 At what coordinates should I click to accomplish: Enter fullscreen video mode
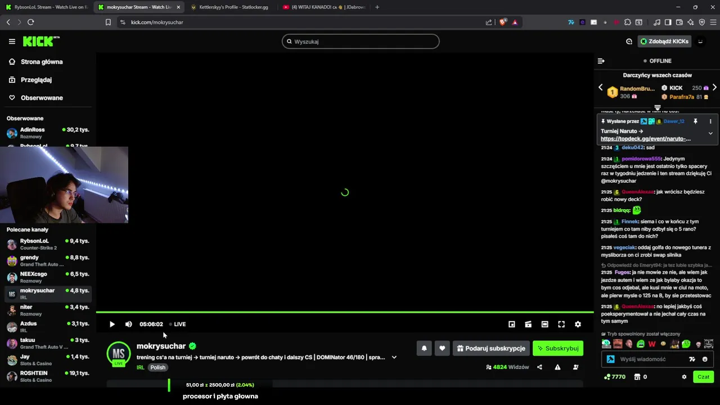(x=561, y=324)
